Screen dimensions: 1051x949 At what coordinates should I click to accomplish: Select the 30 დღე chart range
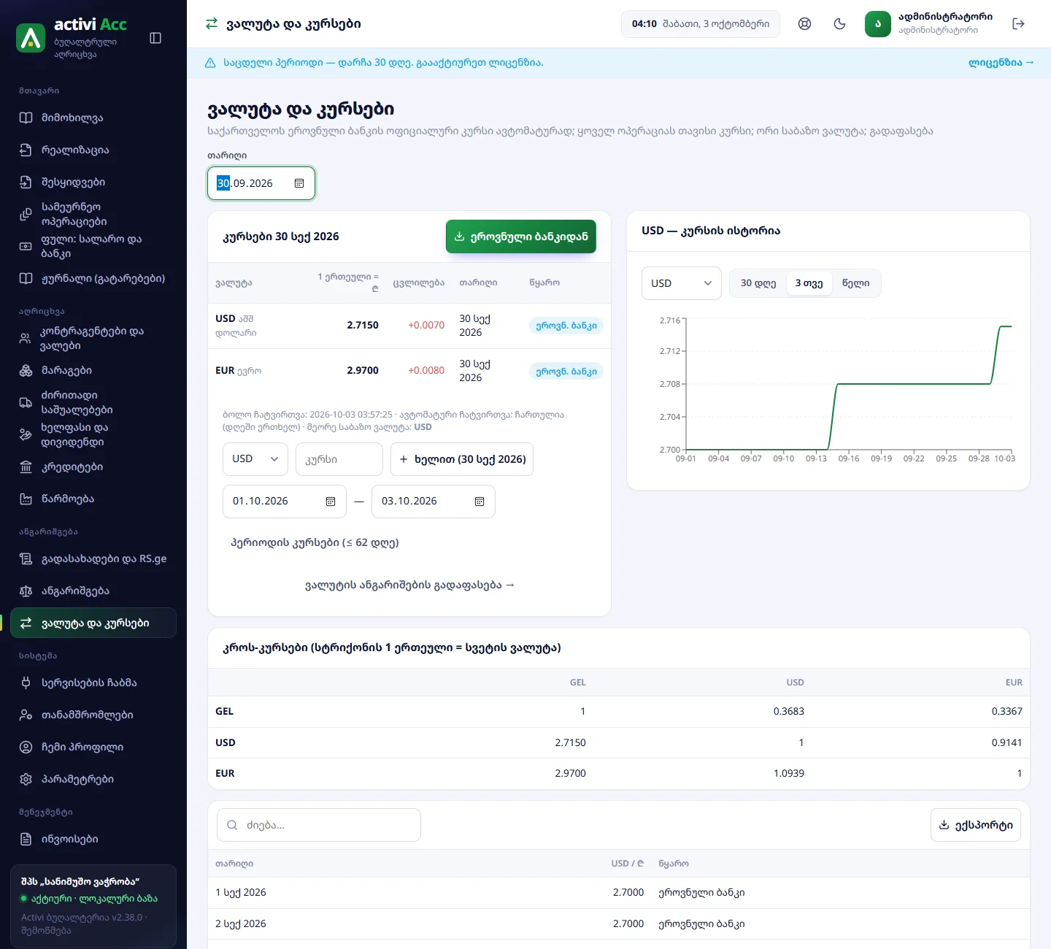[758, 283]
